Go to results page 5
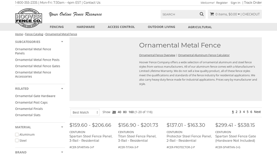 [248, 112]
